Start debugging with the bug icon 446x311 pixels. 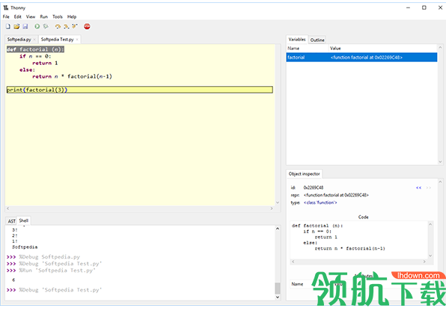coord(46,26)
